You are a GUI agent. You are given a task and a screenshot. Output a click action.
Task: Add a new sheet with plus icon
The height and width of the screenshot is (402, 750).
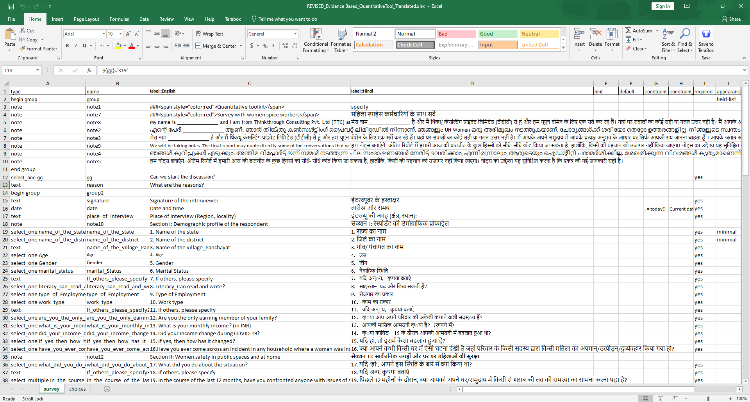point(107,389)
